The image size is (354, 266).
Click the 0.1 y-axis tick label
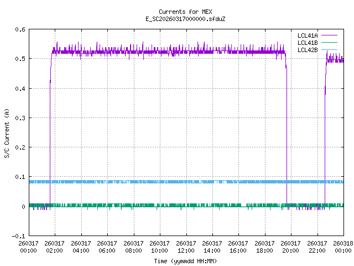click(x=19, y=177)
